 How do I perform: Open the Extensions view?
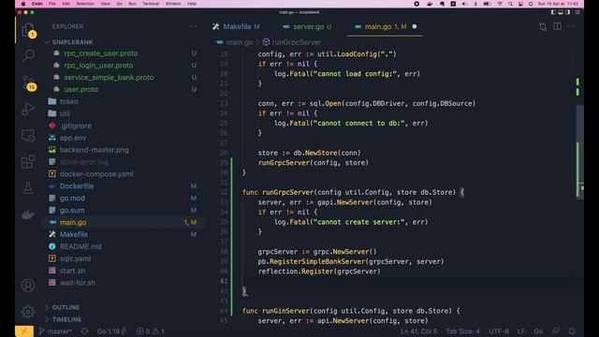(x=28, y=162)
